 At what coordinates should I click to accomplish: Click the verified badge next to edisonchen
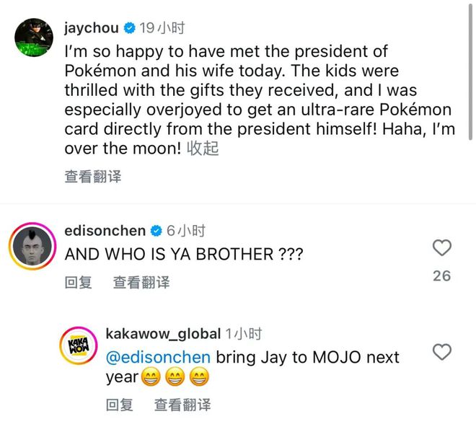point(155,231)
